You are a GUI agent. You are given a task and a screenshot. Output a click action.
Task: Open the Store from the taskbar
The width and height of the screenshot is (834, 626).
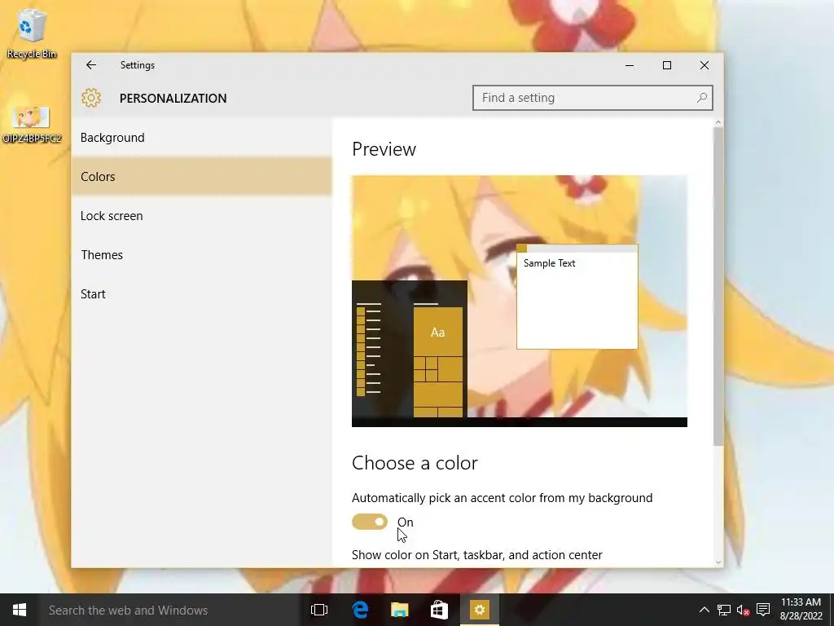(439, 610)
